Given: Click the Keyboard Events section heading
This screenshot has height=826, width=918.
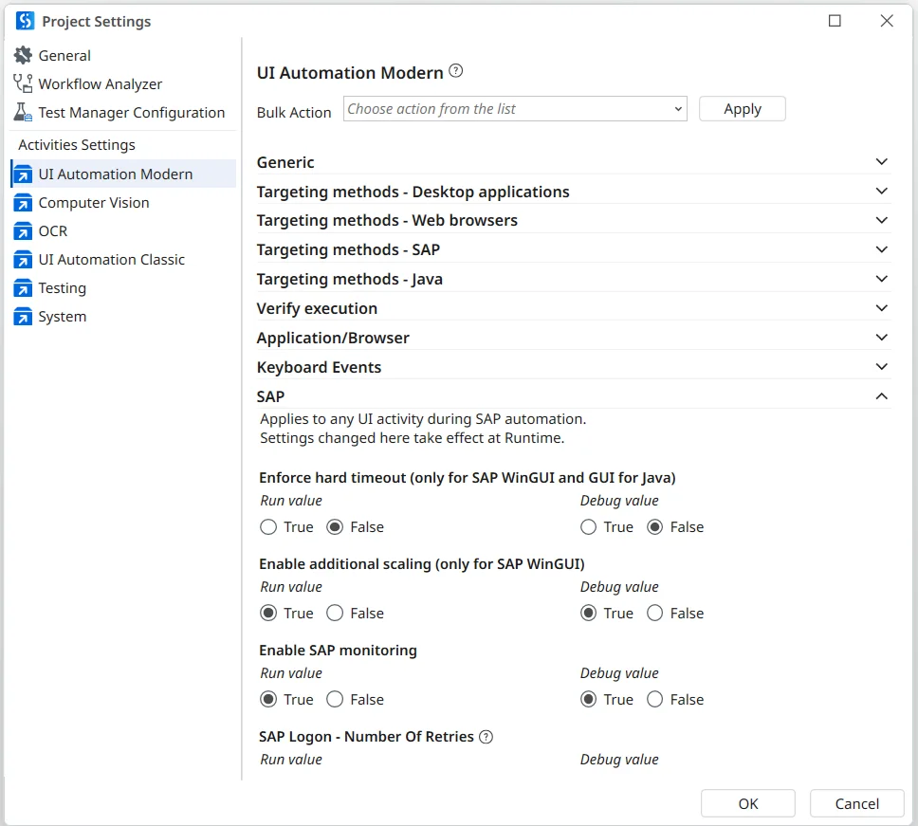Looking at the screenshot, I should point(319,367).
